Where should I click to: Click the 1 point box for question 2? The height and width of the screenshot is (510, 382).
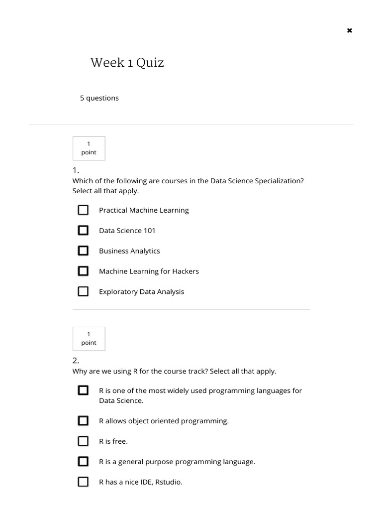click(89, 339)
